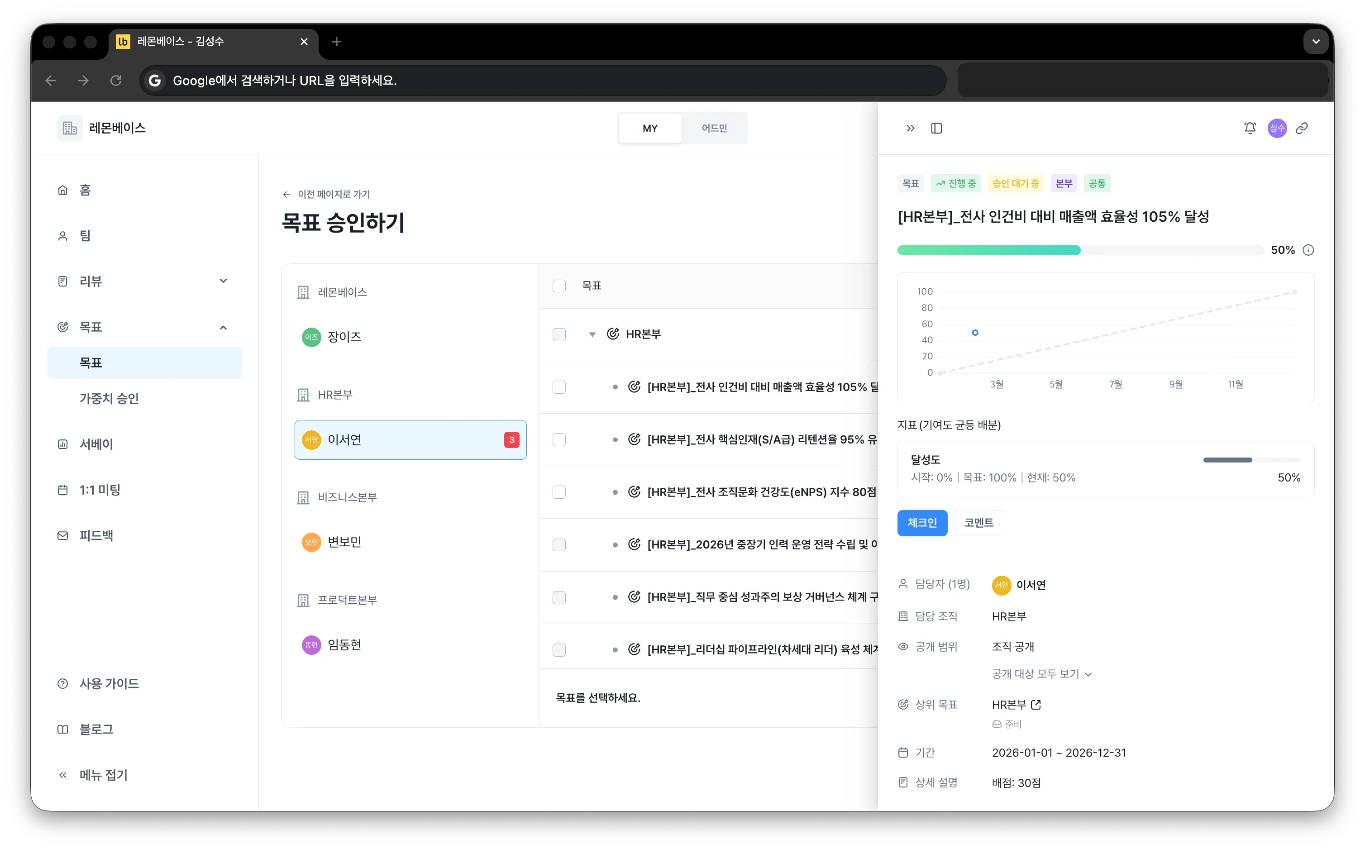
Task: Open a new browser tab
Action: click(x=336, y=42)
